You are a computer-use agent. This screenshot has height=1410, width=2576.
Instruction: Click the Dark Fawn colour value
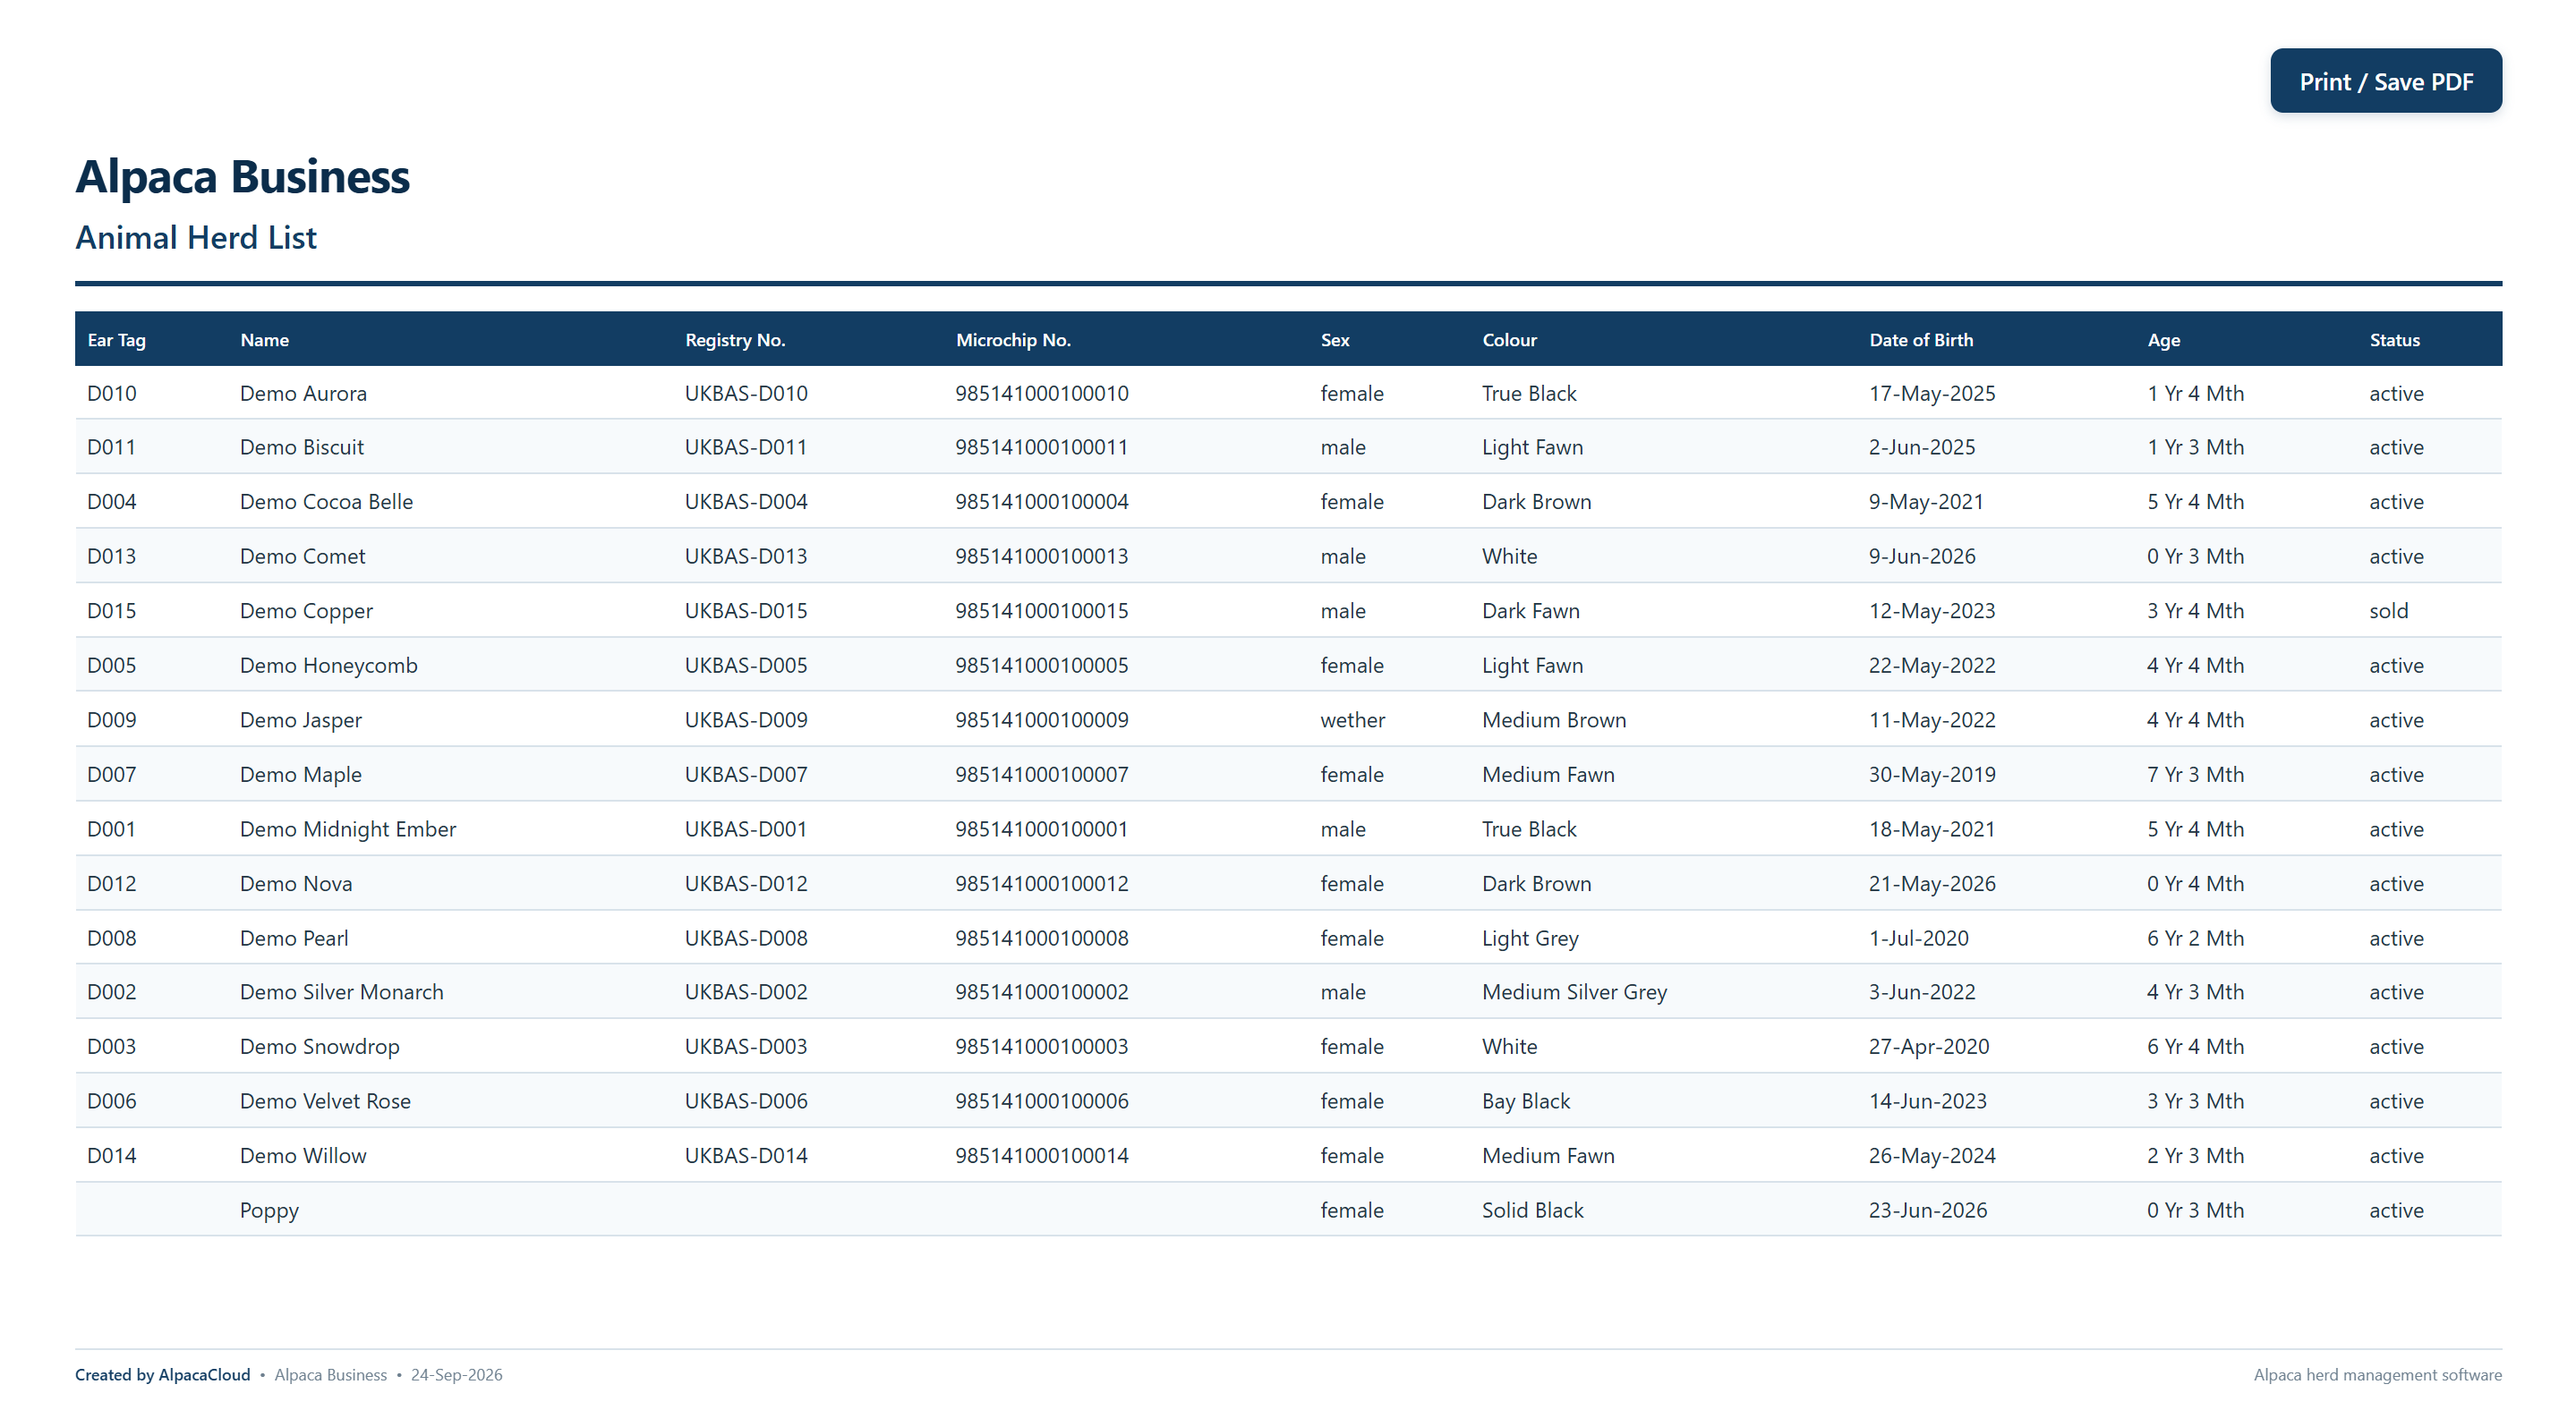(x=1530, y=612)
